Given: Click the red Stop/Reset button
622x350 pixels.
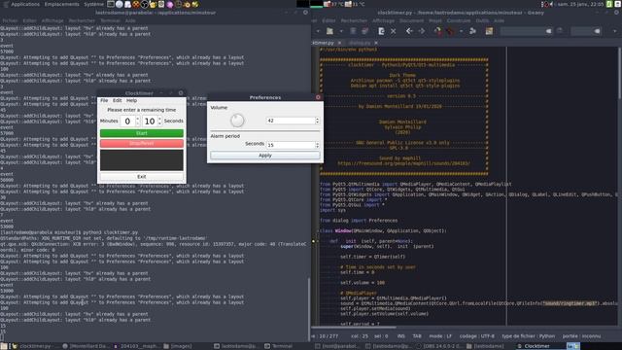Looking at the screenshot, I should point(142,143).
